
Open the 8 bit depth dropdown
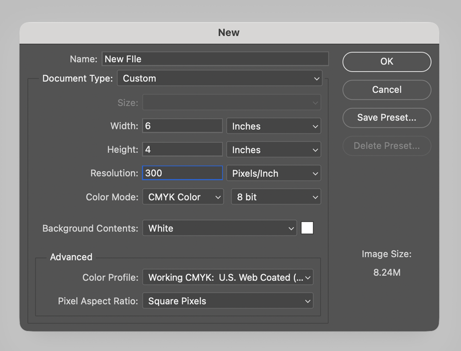276,197
